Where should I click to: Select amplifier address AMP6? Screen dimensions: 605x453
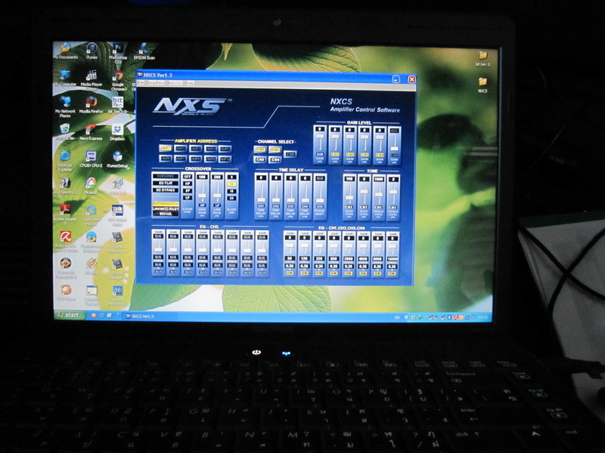(166, 159)
